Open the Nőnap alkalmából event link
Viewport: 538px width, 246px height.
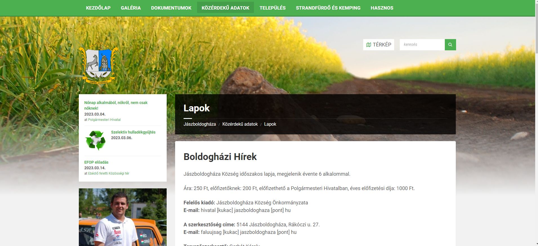(x=116, y=105)
